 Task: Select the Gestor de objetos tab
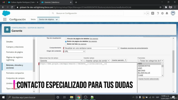click(x=46, y=19)
